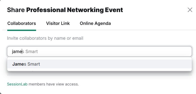This screenshot has width=196, height=94.
Task: Switch to the Visitor Link tab
Action: [58, 23]
